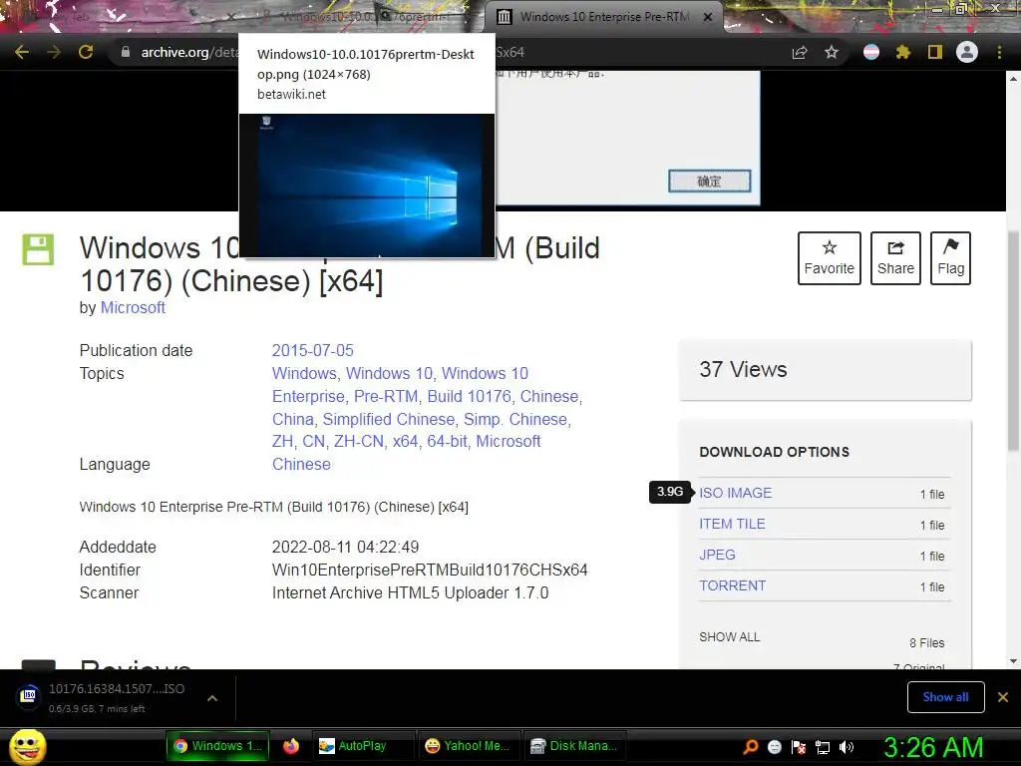This screenshot has height=766, width=1021.
Task: Switch to the Chrome Windows 1... taskbar button
Action: tap(218, 746)
